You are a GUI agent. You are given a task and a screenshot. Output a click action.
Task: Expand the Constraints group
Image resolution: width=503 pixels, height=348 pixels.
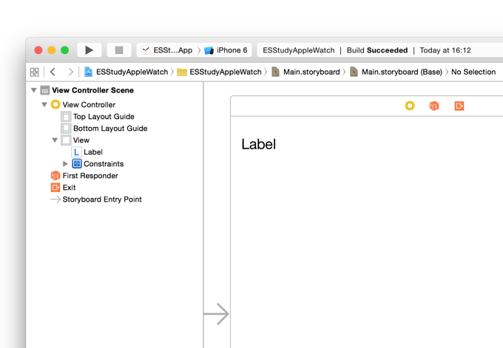point(65,164)
